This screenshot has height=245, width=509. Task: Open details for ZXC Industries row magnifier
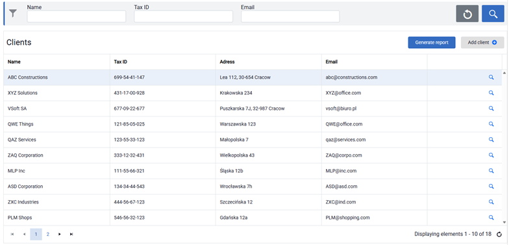(x=491, y=202)
